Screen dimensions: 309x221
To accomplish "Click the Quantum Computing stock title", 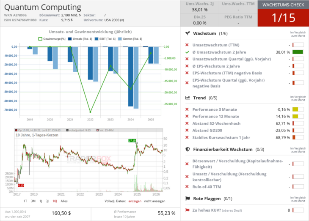I will tap(43, 7).
